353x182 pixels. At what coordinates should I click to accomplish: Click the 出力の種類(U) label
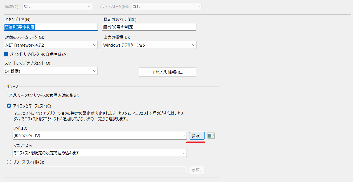pyautogui.click(x=117, y=37)
